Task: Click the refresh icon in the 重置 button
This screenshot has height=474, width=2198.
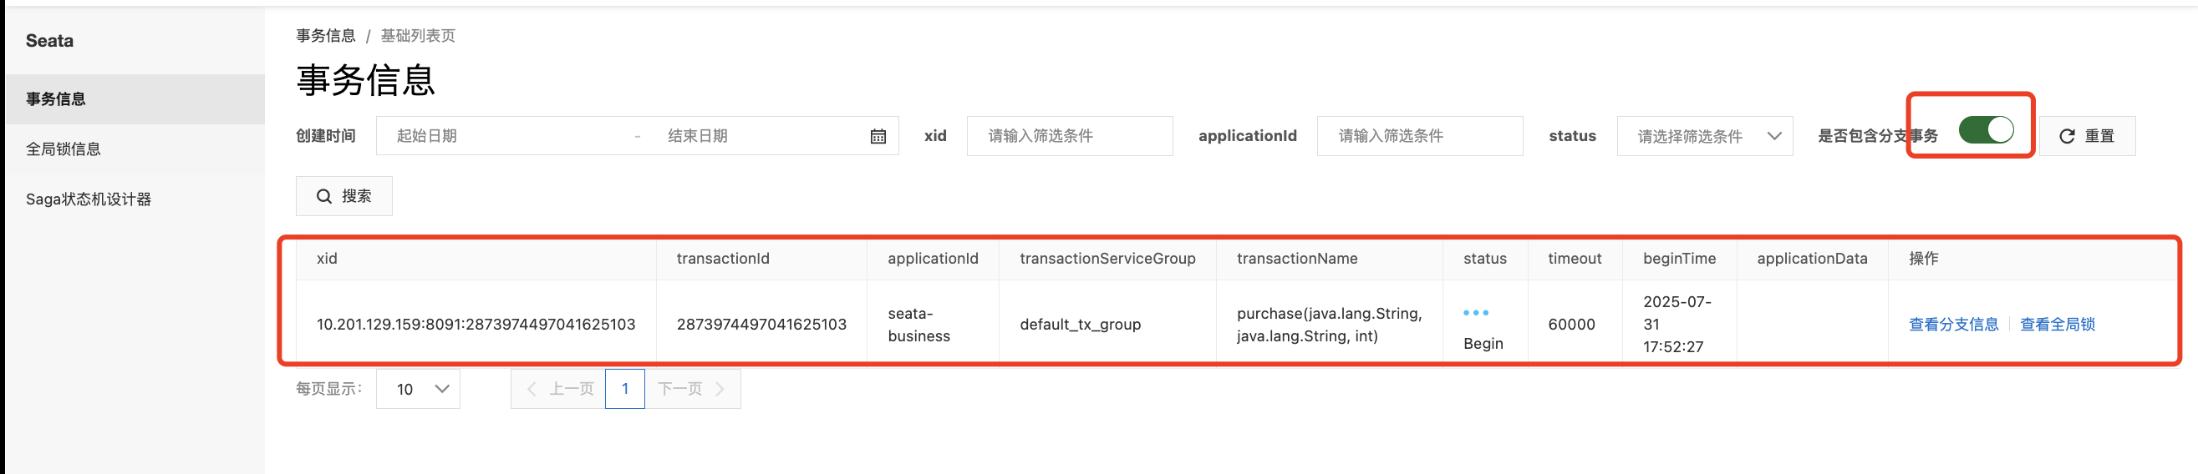Action: pyautogui.click(x=2067, y=136)
